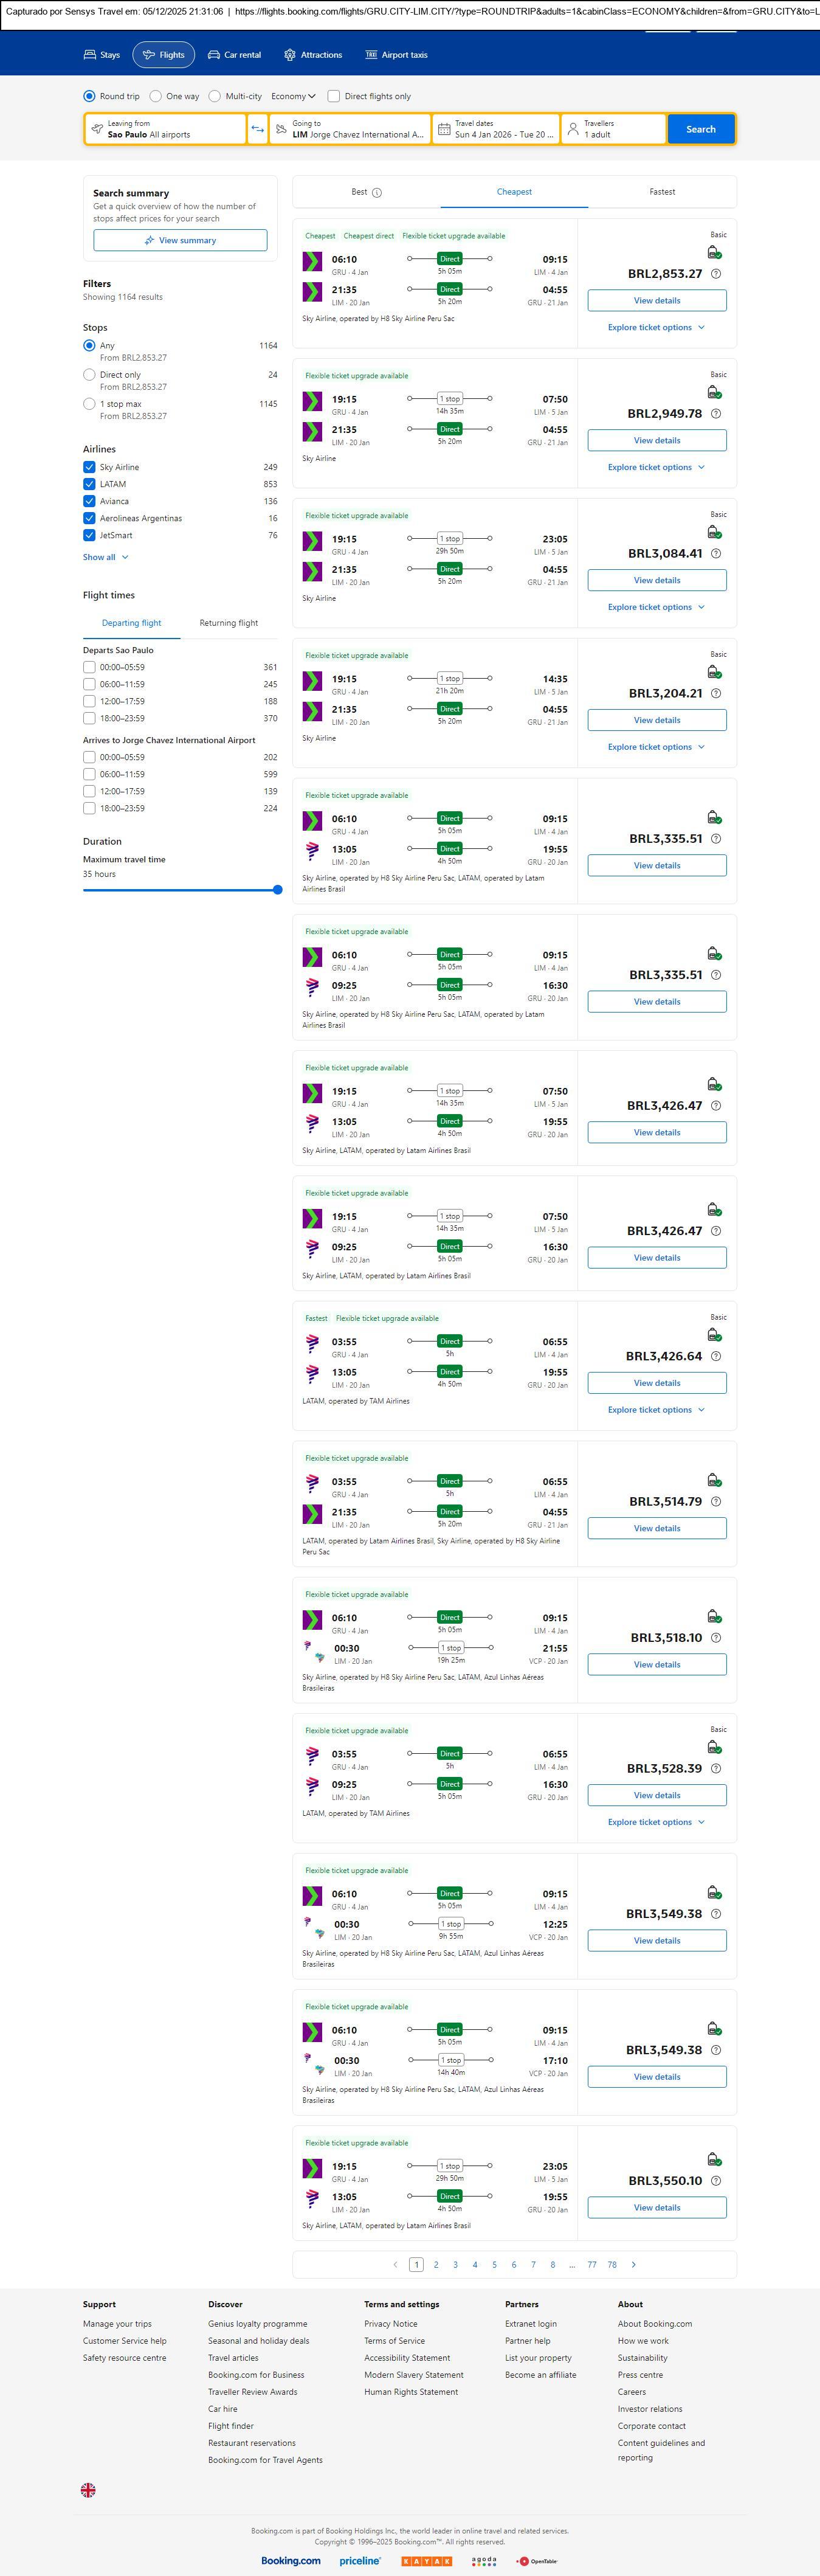Click the next page arrow in pagination
The width and height of the screenshot is (820, 2576).
(x=633, y=2264)
